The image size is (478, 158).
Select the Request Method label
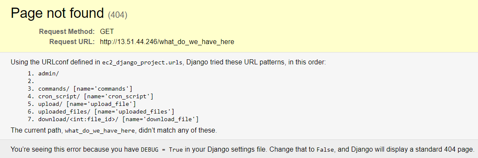coord(67,31)
